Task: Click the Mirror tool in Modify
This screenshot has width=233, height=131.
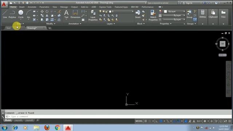Action: pyautogui.click(x=47, y=15)
